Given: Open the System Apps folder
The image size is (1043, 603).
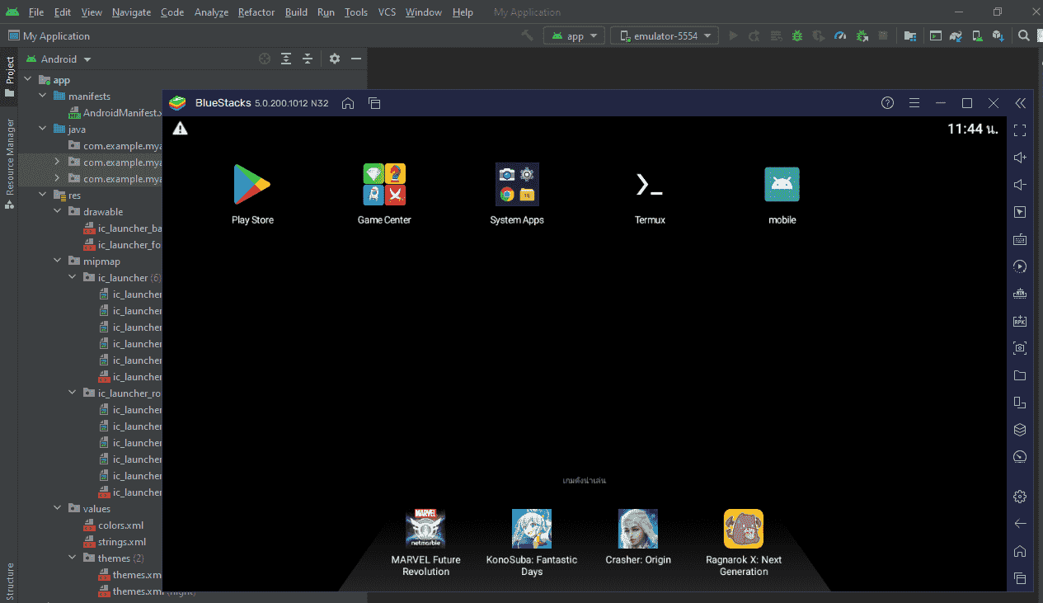Looking at the screenshot, I should point(517,194).
